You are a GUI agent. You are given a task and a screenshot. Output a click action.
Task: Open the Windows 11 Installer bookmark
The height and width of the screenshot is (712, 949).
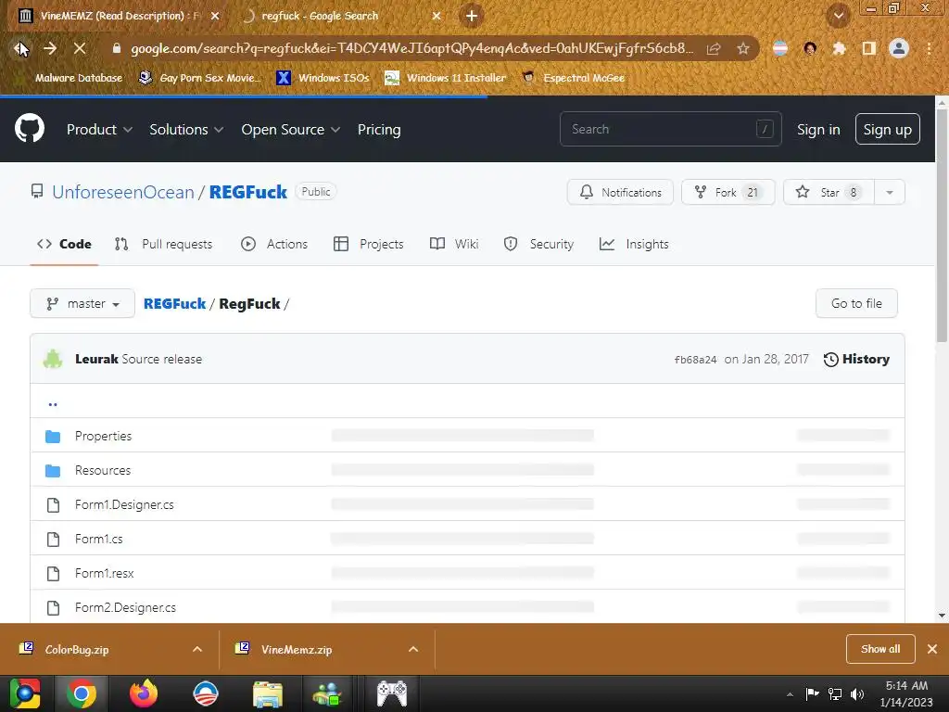(446, 78)
